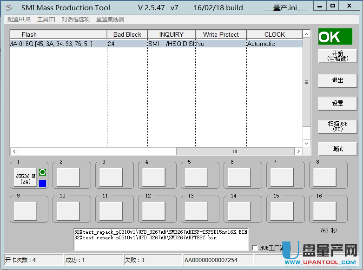Click the horizontal scrollbar thumb in the list
Viewport: 363px width, 270px height.
[x=235, y=151]
